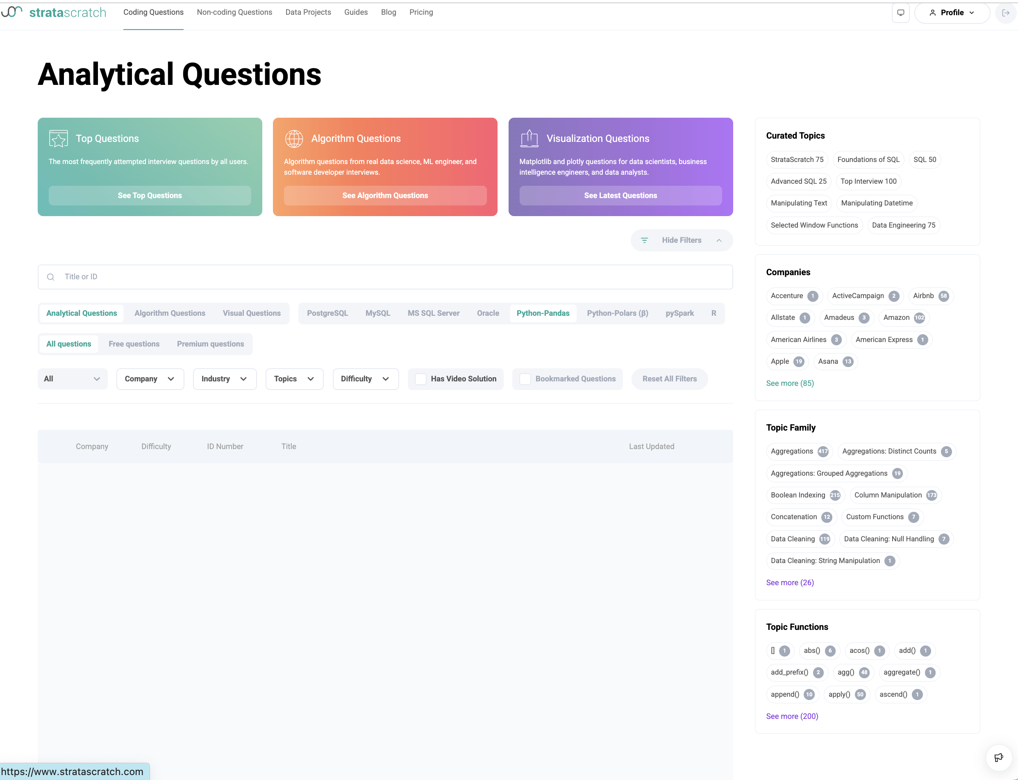The image size is (1018, 780).
Task: Click the logout arrow icon
Action: (1005, 13)
